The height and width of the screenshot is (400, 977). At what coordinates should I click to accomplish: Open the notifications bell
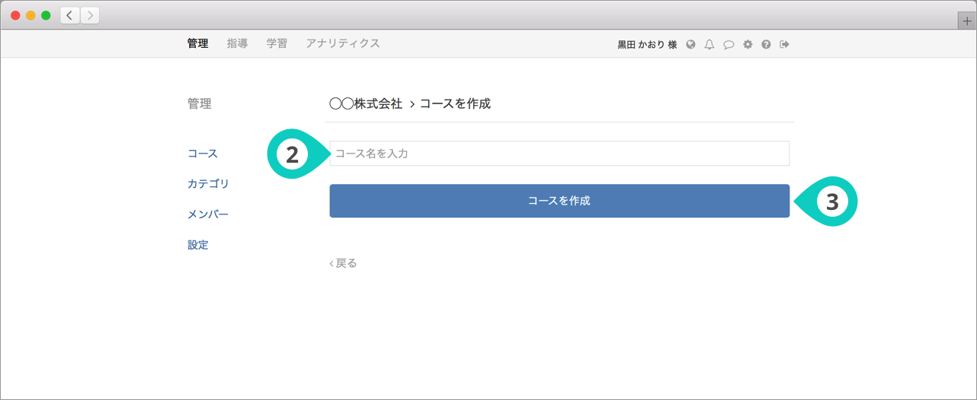point(710,44)
